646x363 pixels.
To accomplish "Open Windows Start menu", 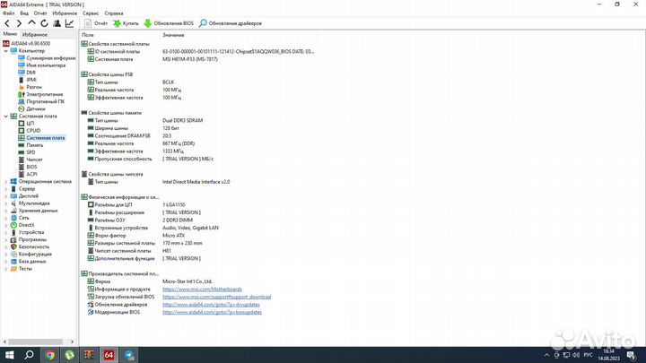I will 9,355.
